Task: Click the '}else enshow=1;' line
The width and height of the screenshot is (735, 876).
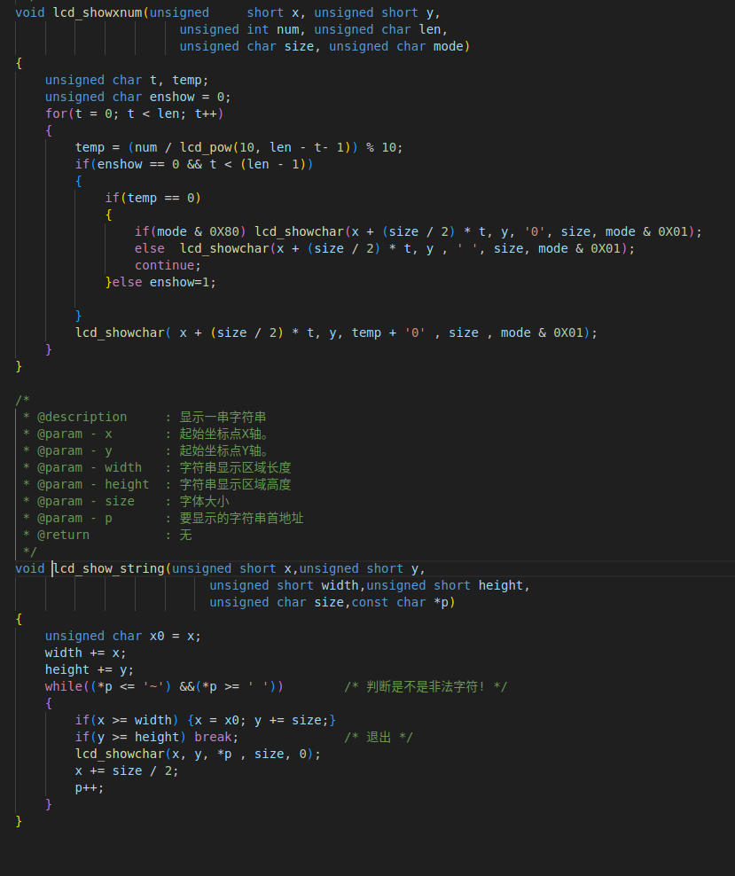Action: pos(160,282)
